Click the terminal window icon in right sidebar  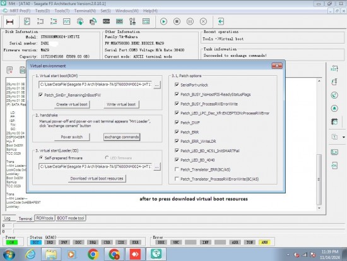pyautogui.click(x=334, y=152)
